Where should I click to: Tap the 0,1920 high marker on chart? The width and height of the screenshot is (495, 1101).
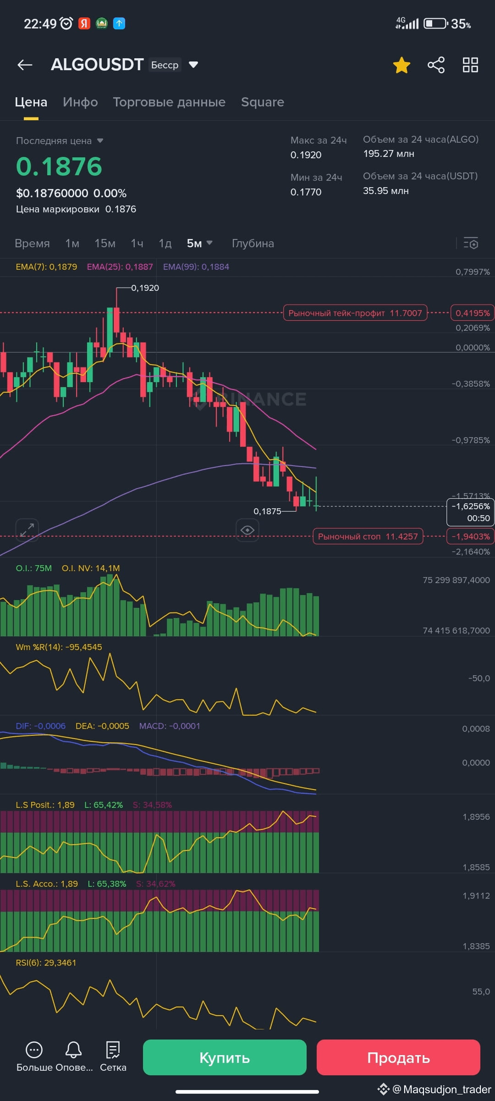click(145, 288)
